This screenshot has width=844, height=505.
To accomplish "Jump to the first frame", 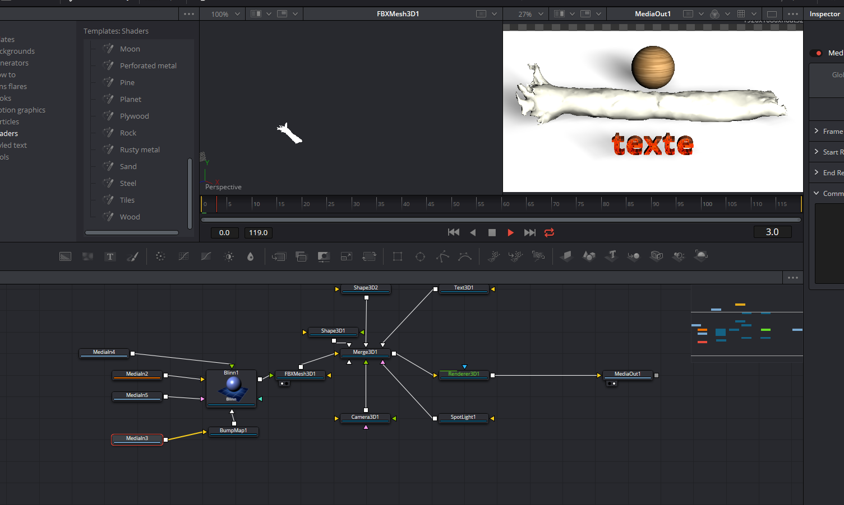I will tap(454, 232).
